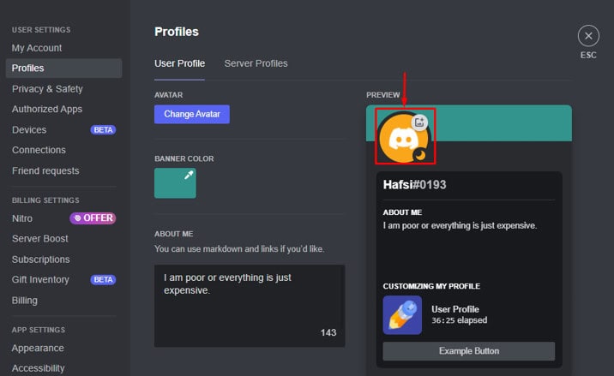Switch to the Server Profiles tab
Viewport: 614px width, 376px height.
(x=256, y=63)
